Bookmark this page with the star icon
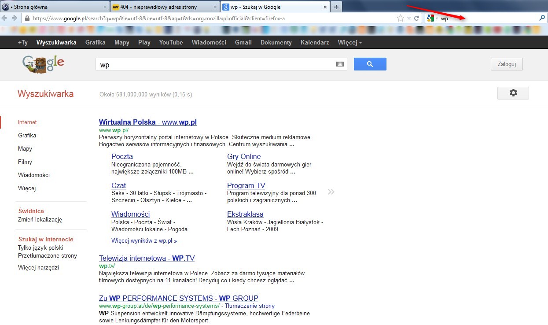This screenshot has height=325, width=548. pos(401,18)
